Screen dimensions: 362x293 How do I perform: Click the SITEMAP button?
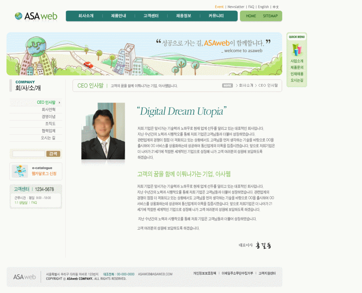pyautogui.click(x=270, y=16)
